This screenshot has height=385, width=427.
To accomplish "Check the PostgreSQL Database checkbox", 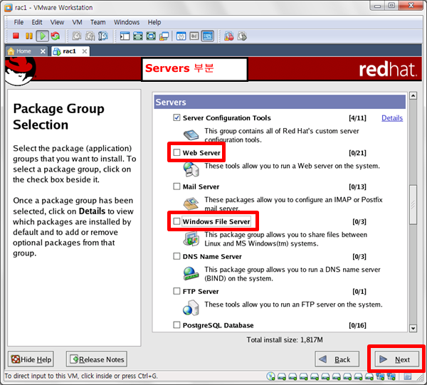I will coord(176,325).
